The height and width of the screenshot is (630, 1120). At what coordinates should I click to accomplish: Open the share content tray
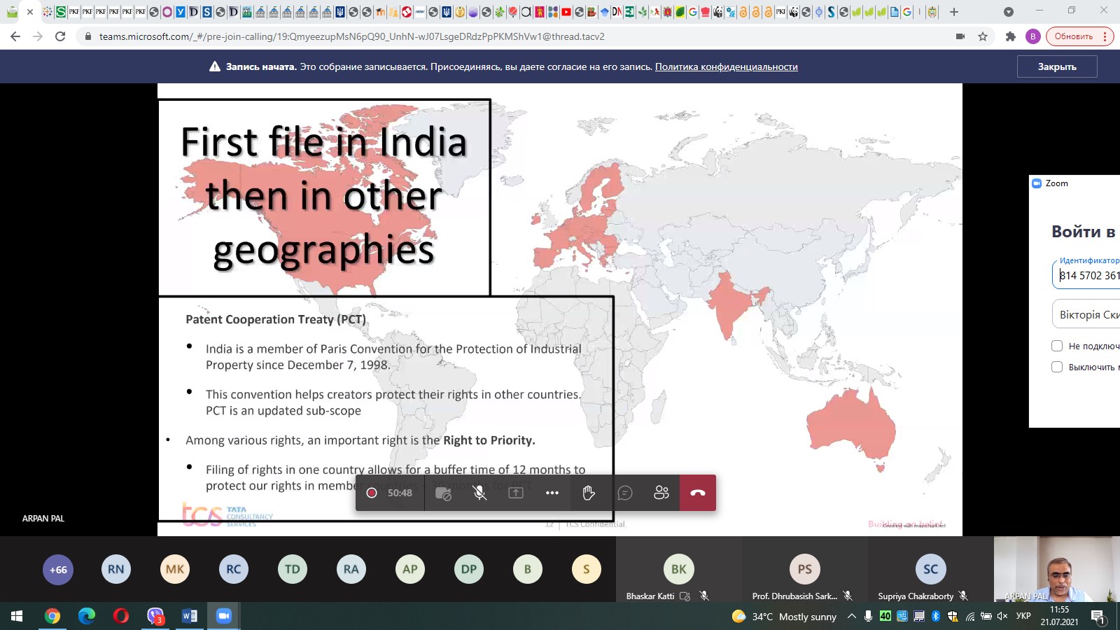tap(516, 493)
